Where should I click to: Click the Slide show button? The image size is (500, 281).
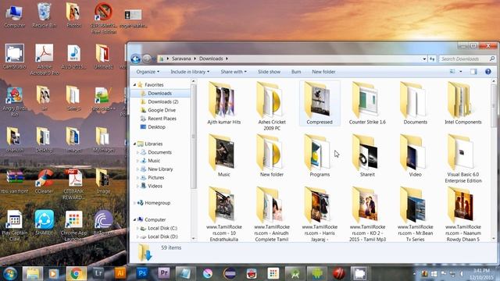tap(269, 72)
